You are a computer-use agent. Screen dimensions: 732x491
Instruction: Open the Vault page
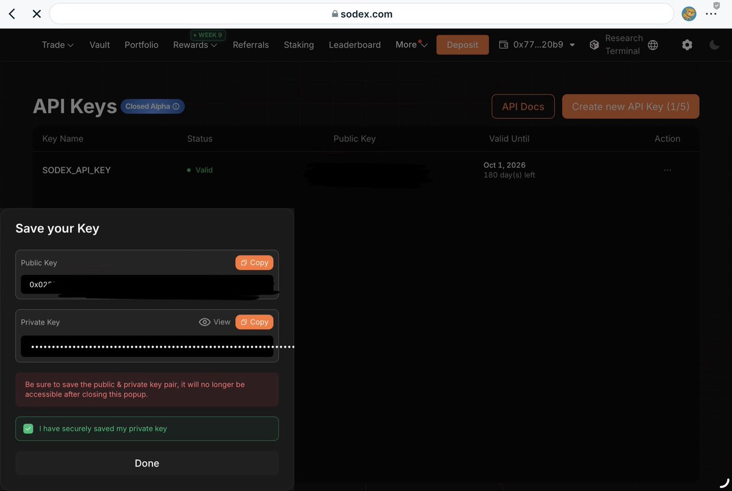click(99, 45)
